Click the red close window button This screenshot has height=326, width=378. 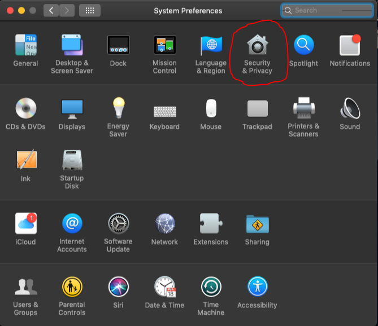10,10
